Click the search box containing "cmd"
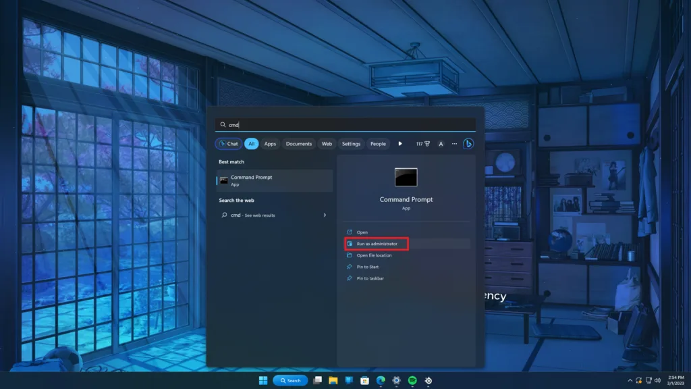Image resolution: width=691 pixels, height=389 pixels. [x=345, y=125]
